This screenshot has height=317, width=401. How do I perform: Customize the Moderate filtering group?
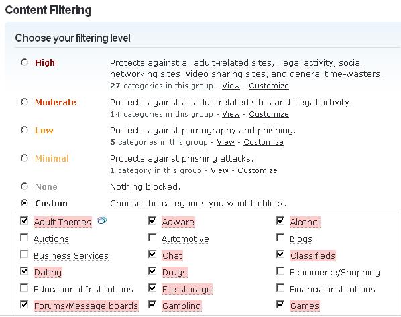[269, 114]
